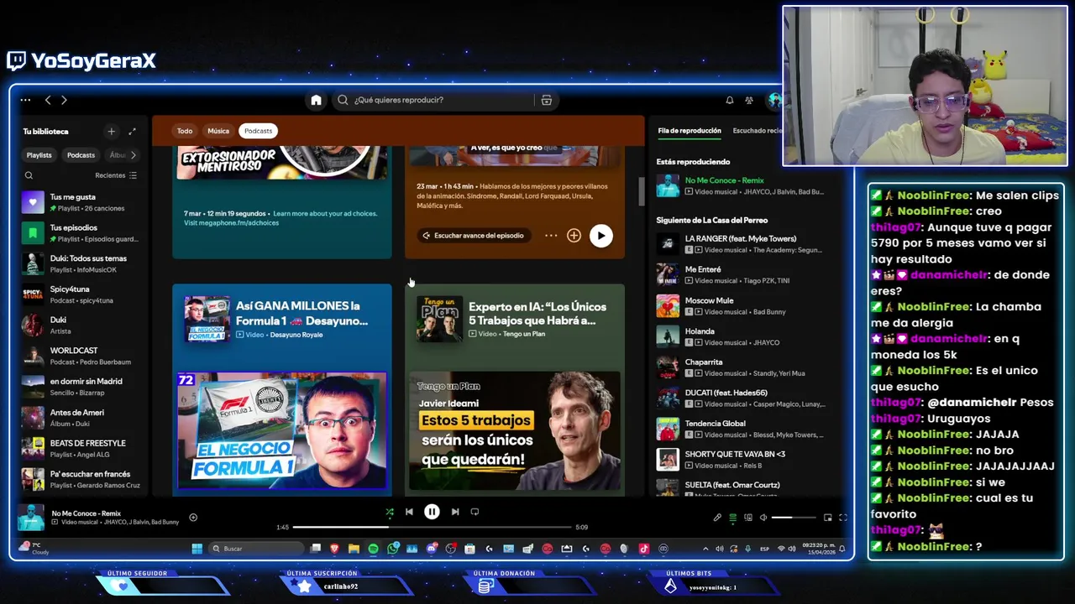Open File Explorer from the taskbar
The width and height of the screenshot is (1075, 604).
point(354,549)
